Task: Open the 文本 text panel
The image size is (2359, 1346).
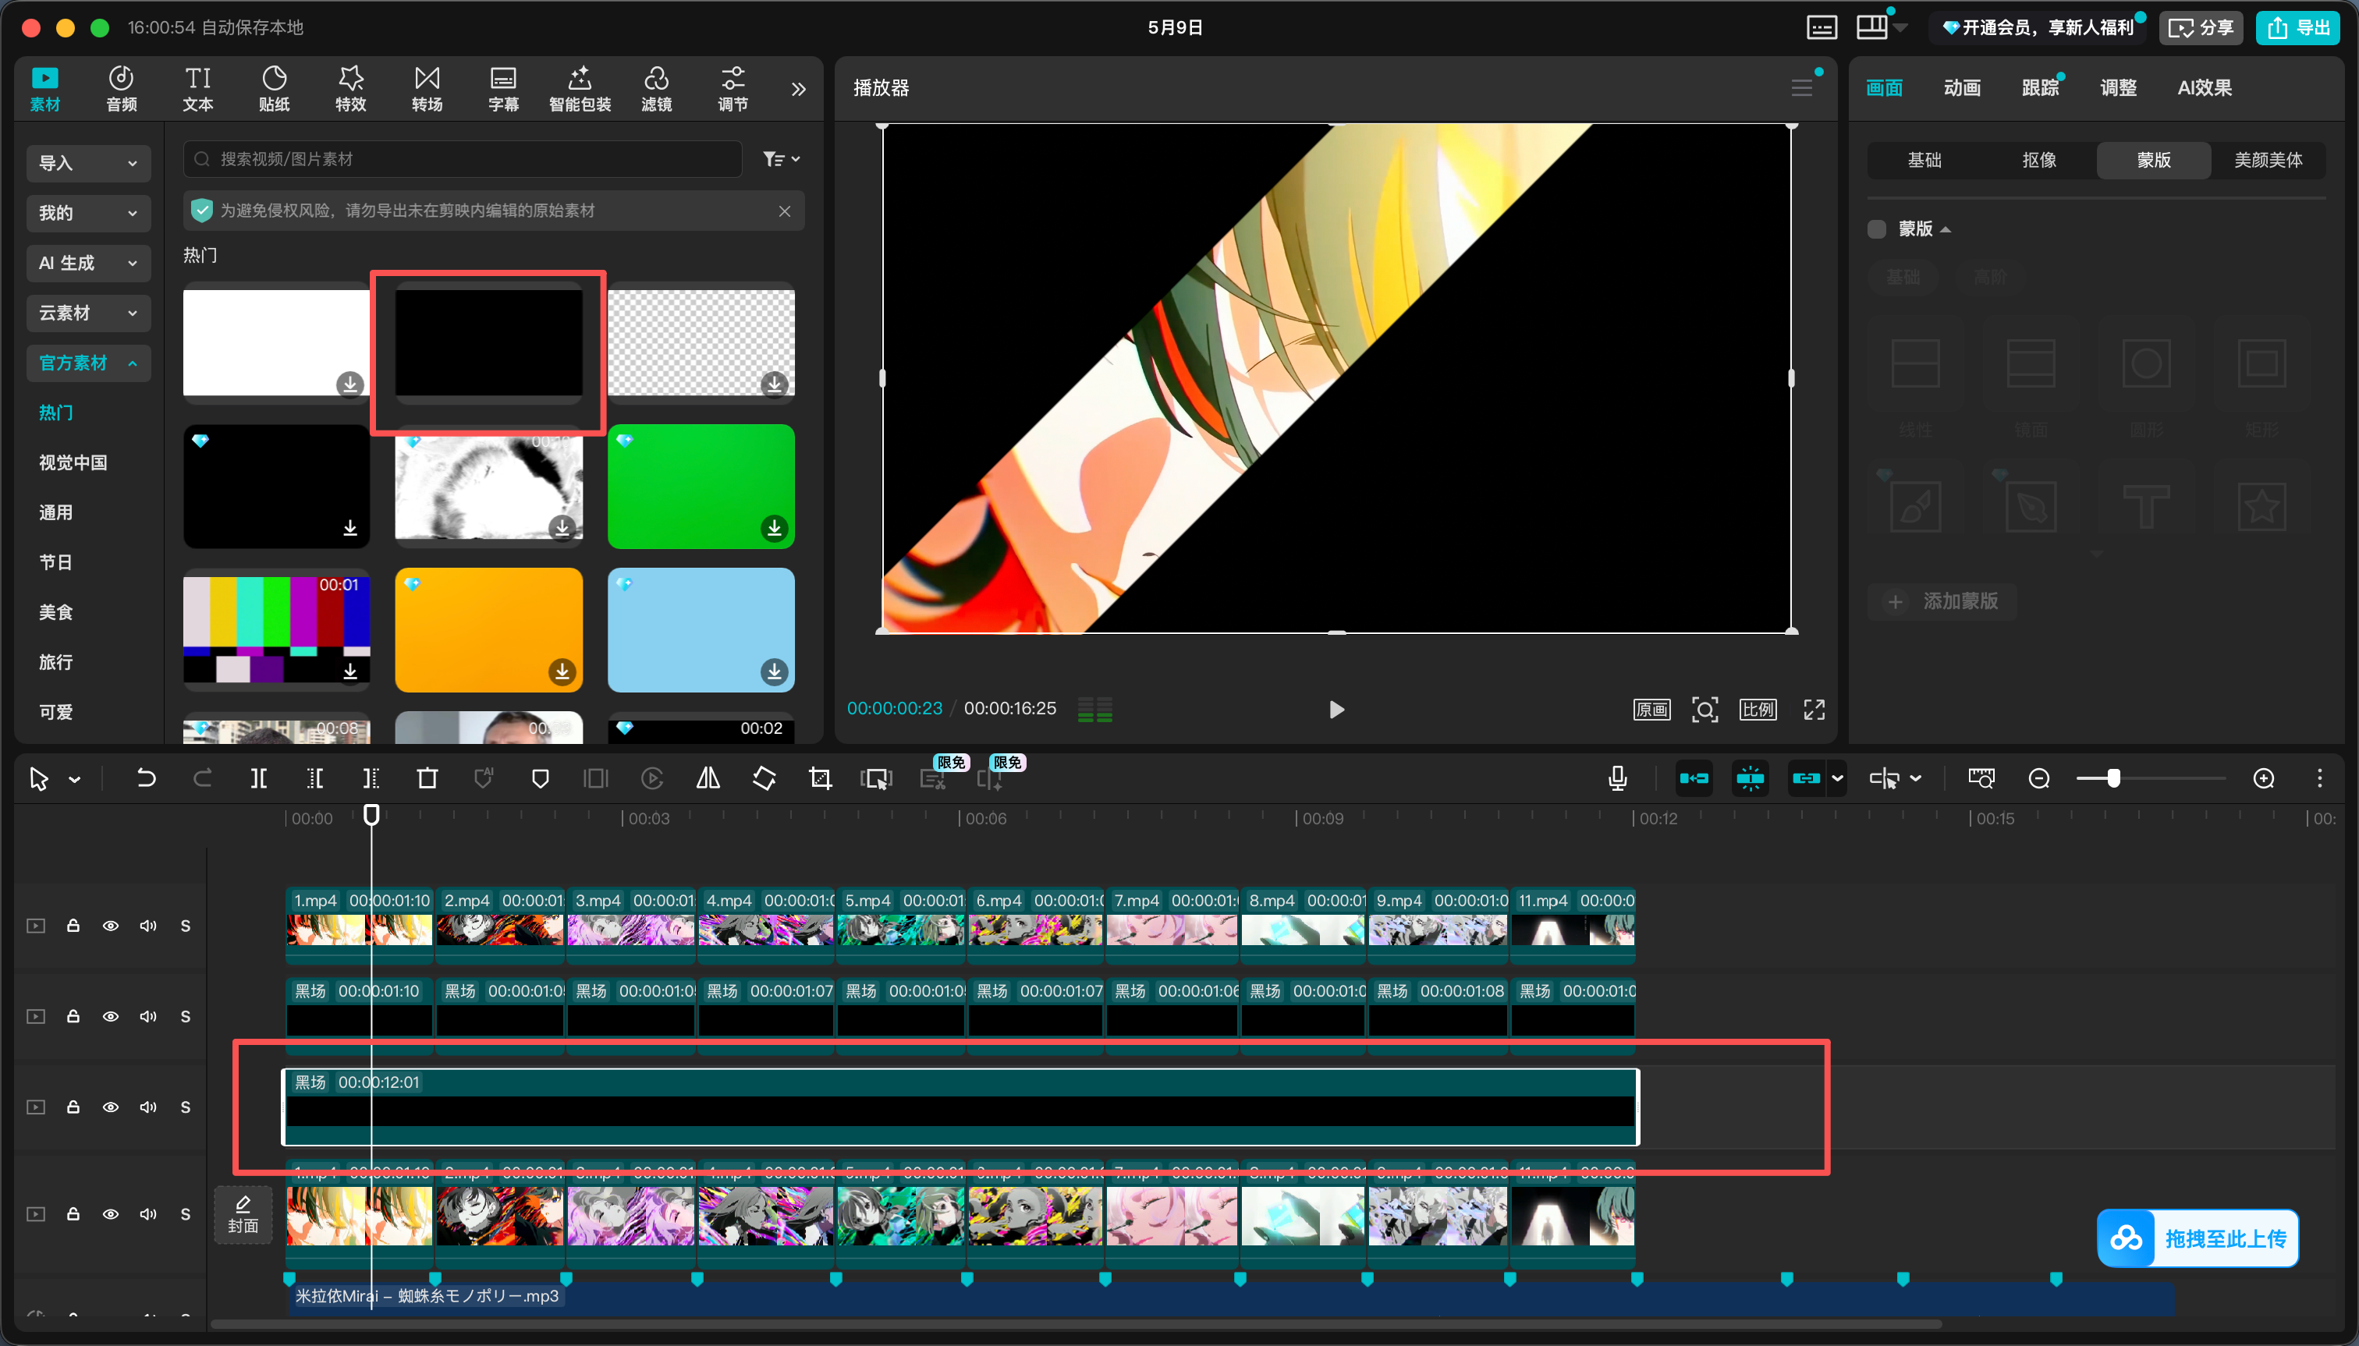Action: coord(198,89)
